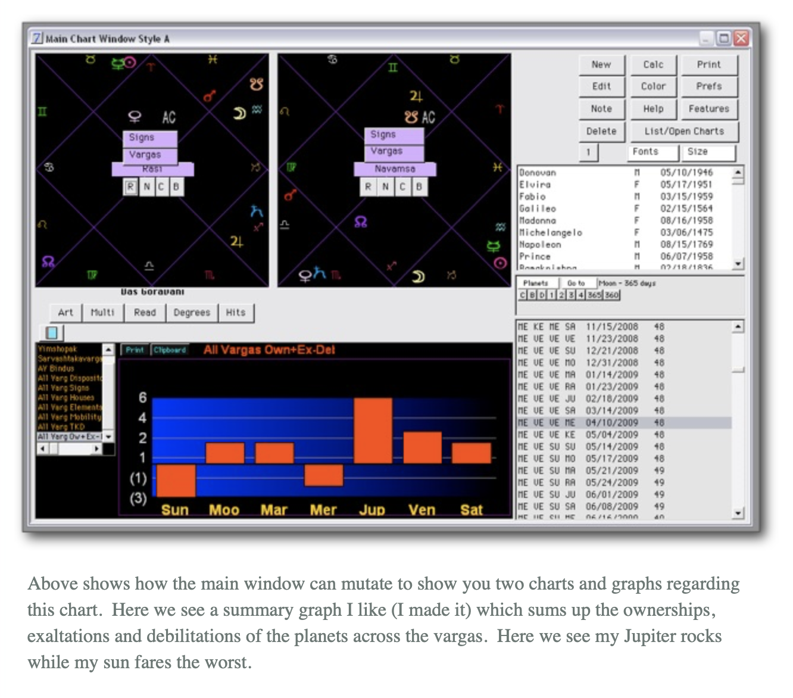Open the Fonts dropdown
Screen dimensions: 793x698
tap(653, 152)
